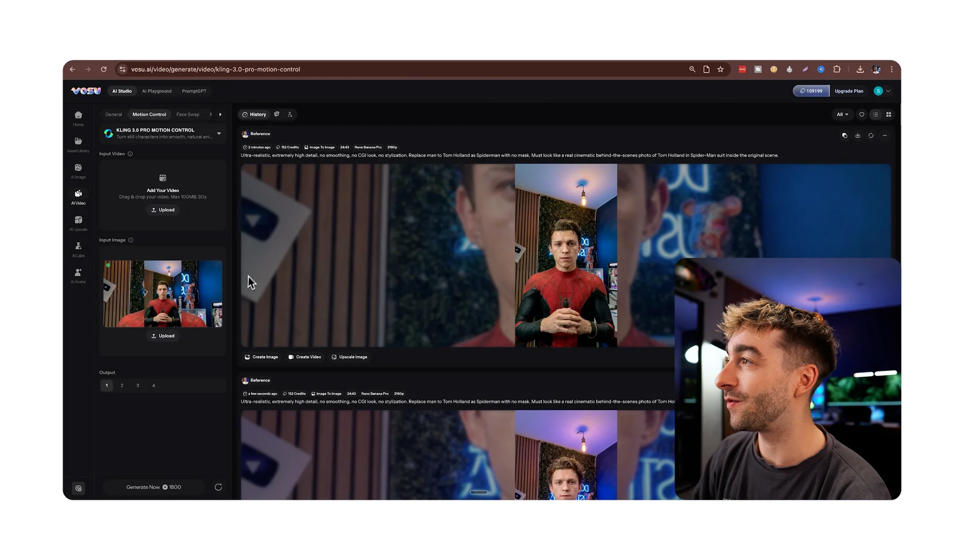Click the input image Spider-Man thumbnail
This screenshot has width=964, height=542.
(163, 294)
